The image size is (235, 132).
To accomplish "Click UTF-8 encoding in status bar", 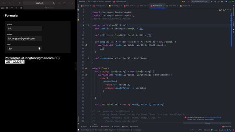I will click(200, 130).
